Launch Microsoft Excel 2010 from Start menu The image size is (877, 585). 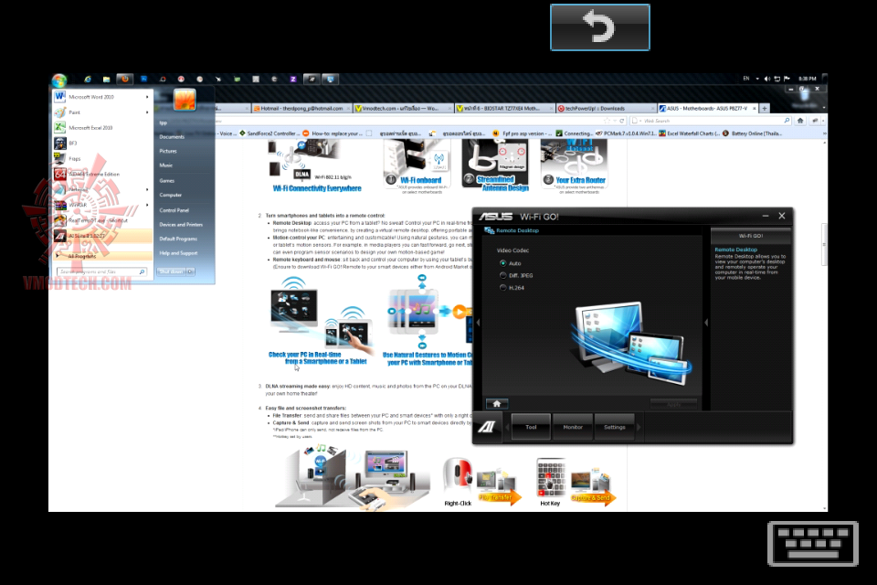coord(101,128)
